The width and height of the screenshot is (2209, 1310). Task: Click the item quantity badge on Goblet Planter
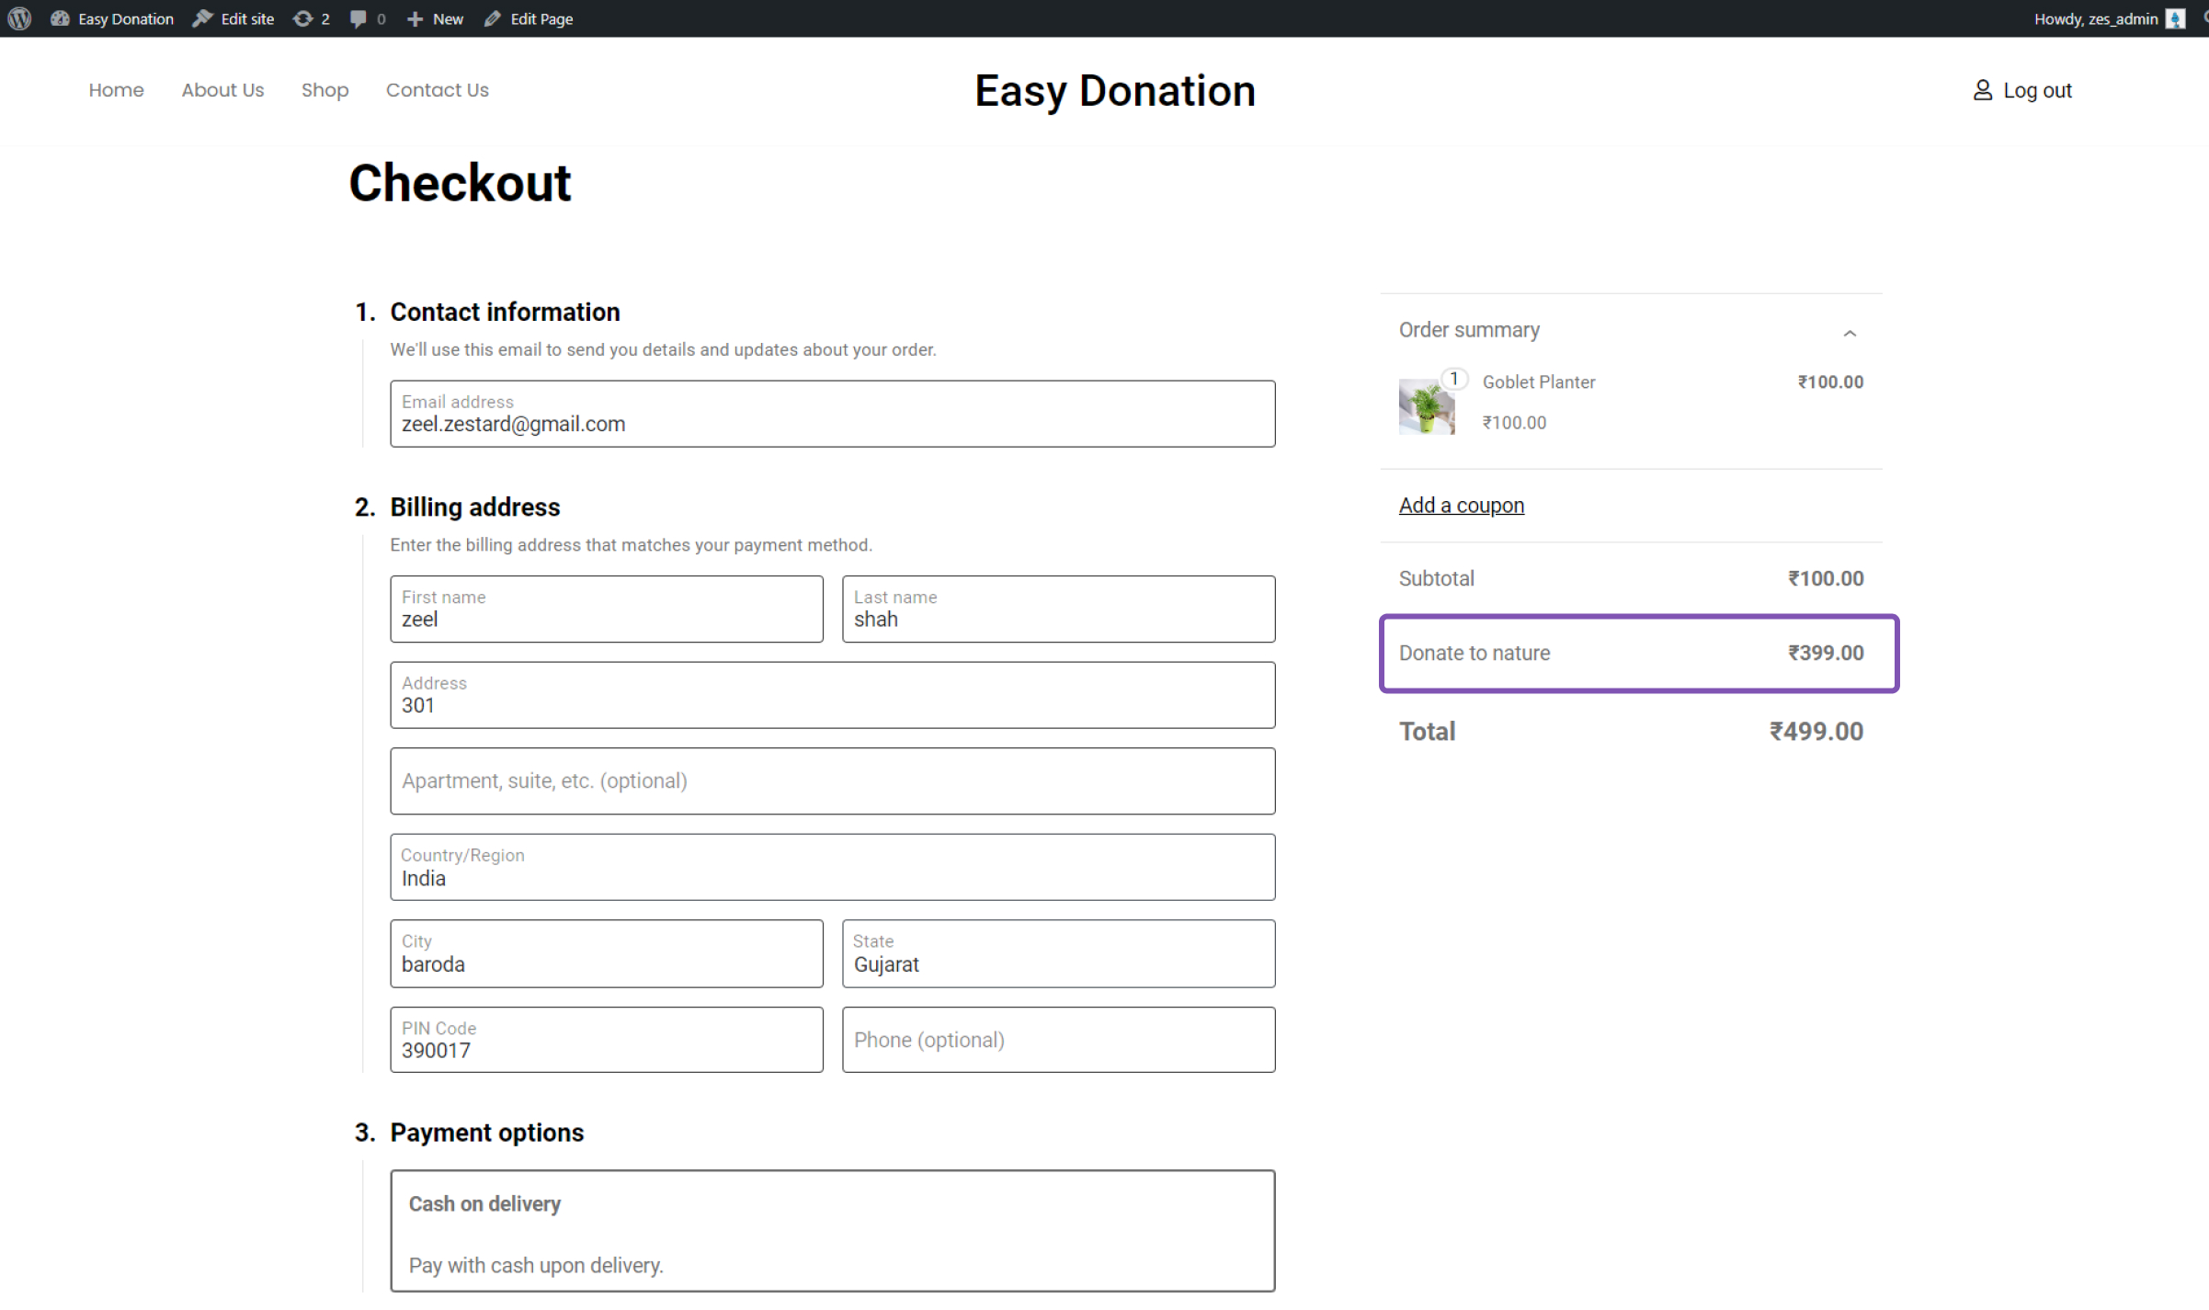tap(1454, 377)
